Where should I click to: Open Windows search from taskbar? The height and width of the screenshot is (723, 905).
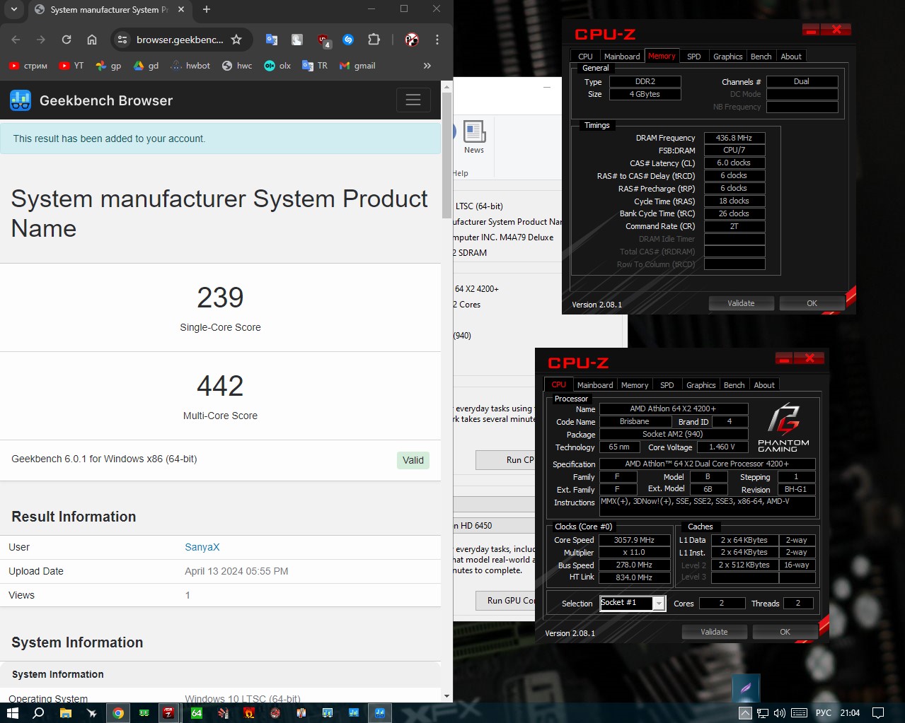point(38,712)
